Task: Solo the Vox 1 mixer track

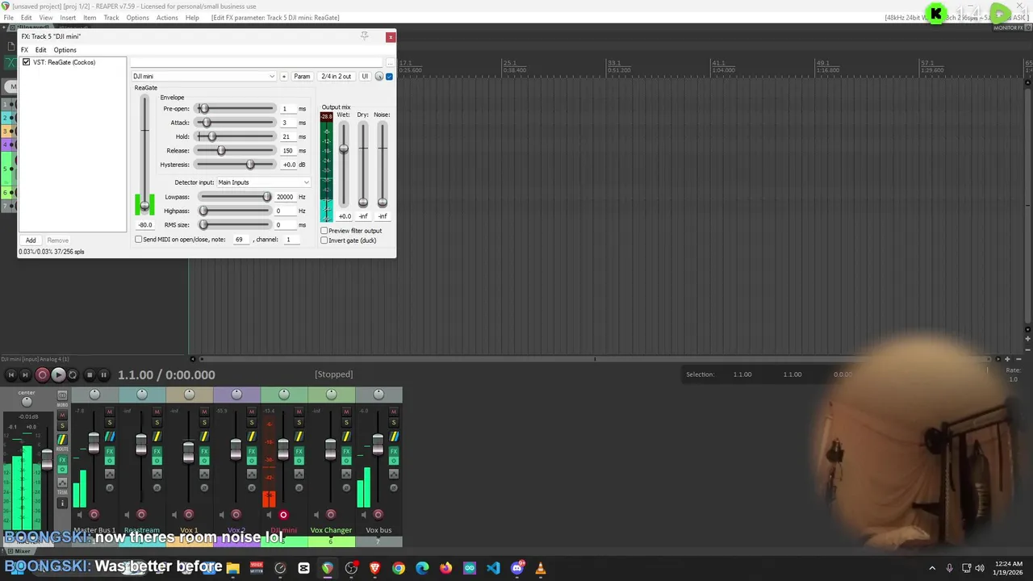Action: (x=204, y=422)
